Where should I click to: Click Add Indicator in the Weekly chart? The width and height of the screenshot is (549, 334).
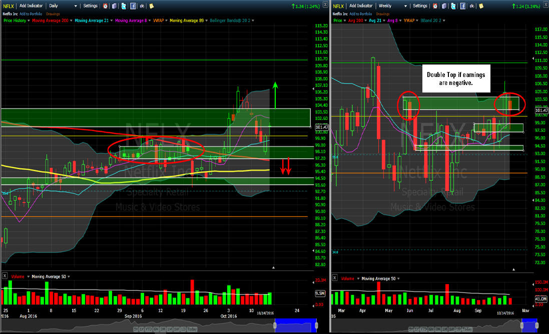tap(361, 6)
